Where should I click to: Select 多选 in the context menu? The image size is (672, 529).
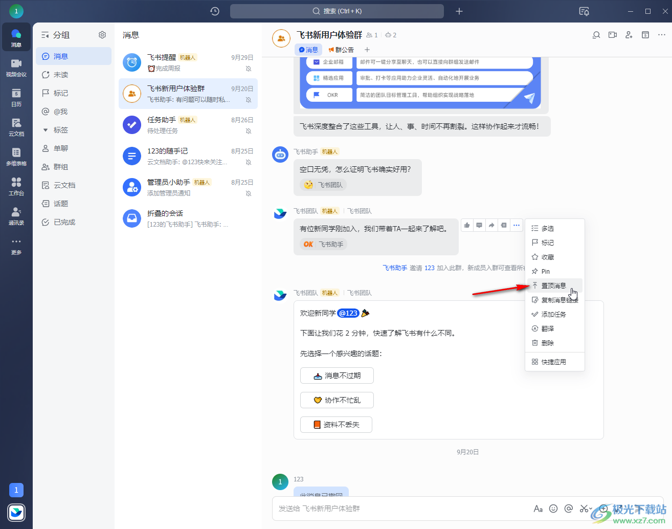point(555,228)
